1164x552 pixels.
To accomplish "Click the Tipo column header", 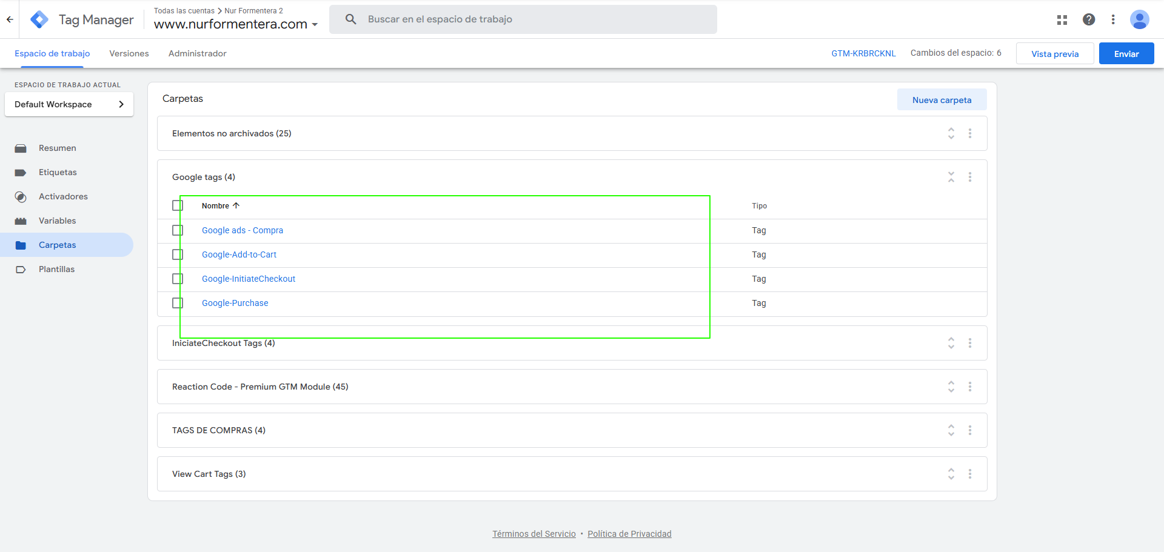I will point(760,206).
